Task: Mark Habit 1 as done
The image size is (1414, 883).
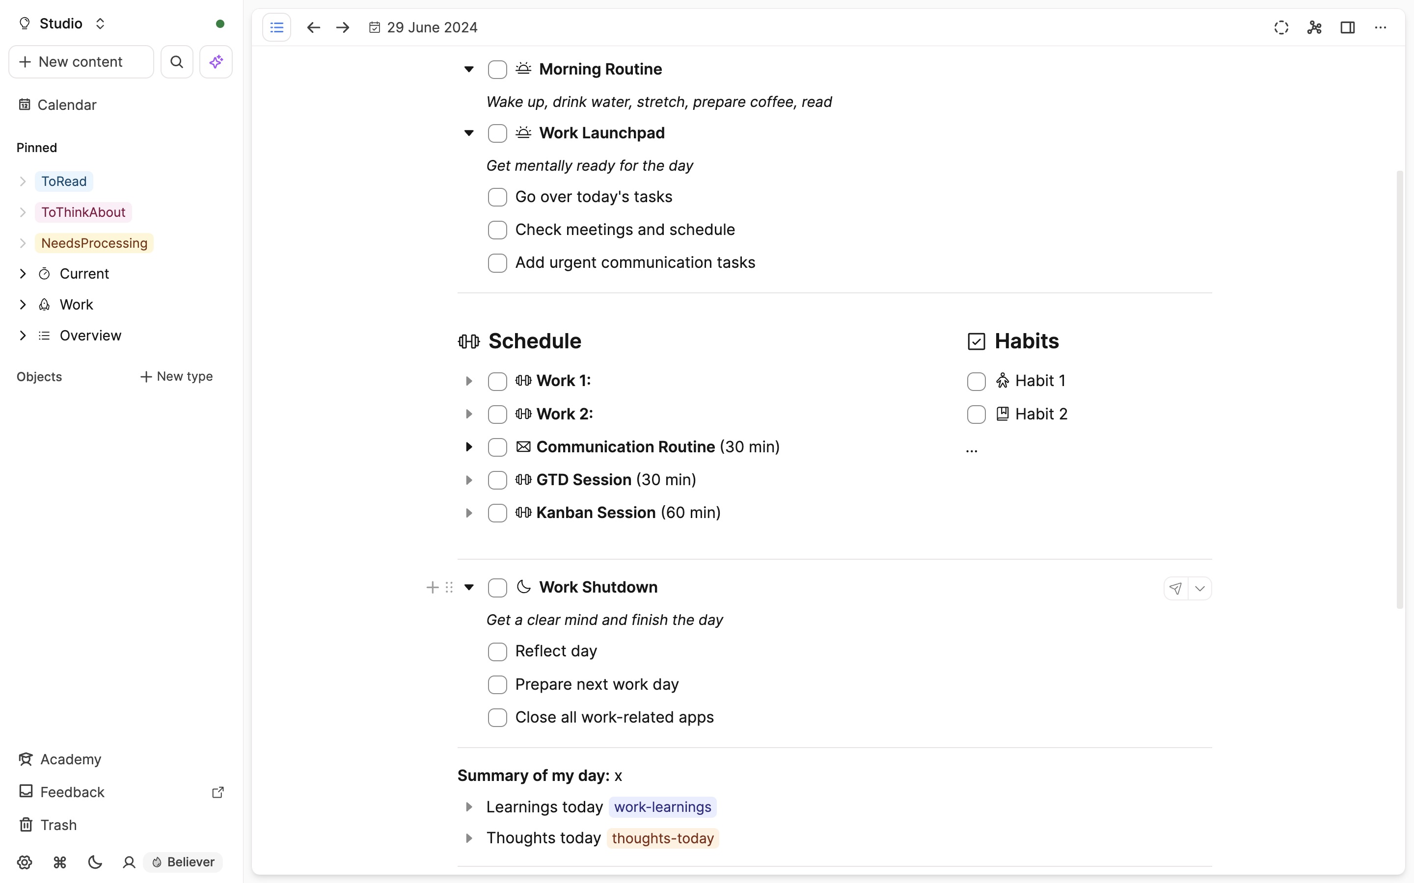Action: pyautogui.click(x=977, y=381)
